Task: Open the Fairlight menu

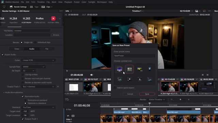Action: click(x=92, y=2)
